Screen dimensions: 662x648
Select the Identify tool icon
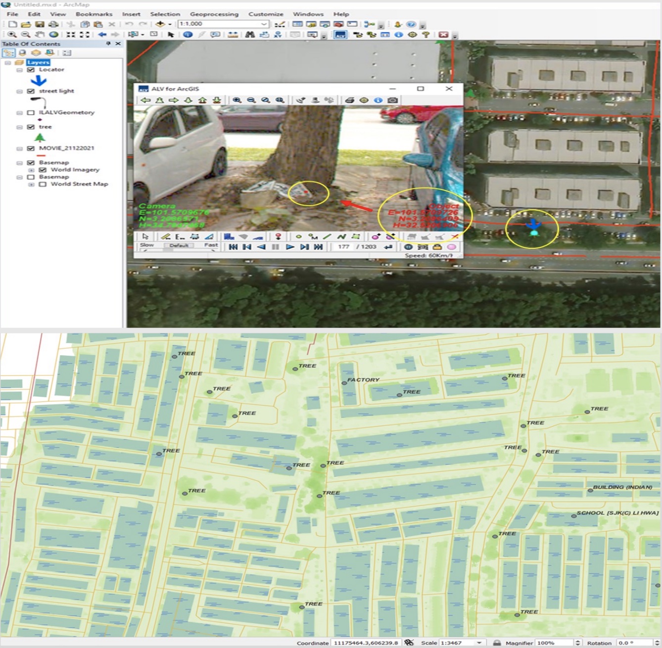(188, 35)
